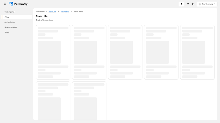Viewport: 220px width, 123px height.
Task: Open settings via the gear icon
Action: click(x=188, y=4)
